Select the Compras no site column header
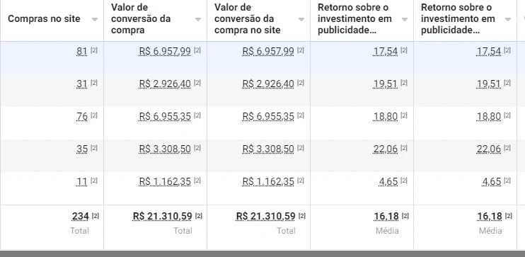525x257 pixels. click(x=44, y=19)
